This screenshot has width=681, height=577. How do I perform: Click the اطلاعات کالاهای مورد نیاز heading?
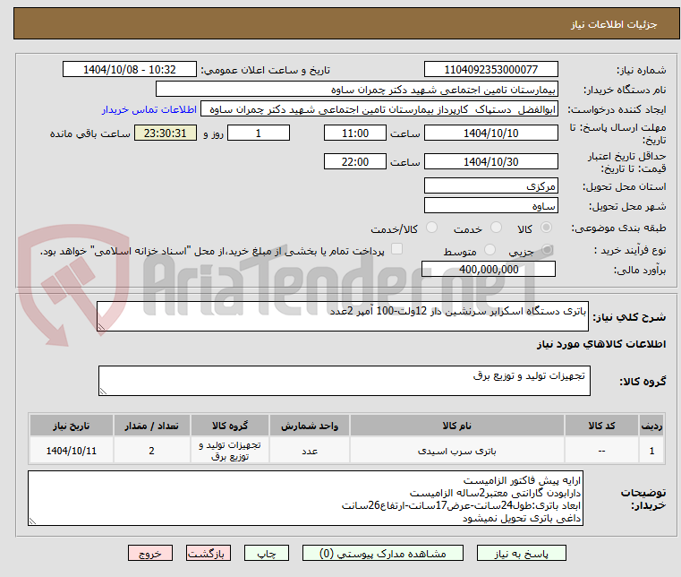601,344
